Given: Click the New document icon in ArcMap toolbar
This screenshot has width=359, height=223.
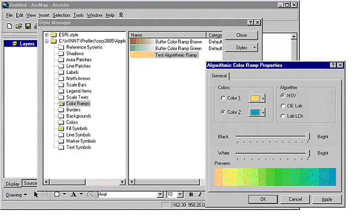Looking at the screenshot, I should [10, 26].
